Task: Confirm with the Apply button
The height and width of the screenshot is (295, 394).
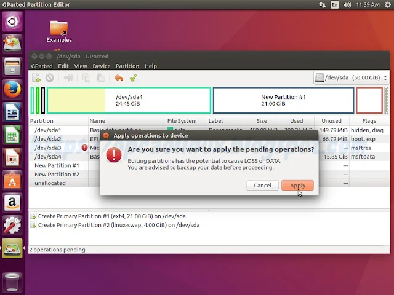Action: (x=297, y=186)
